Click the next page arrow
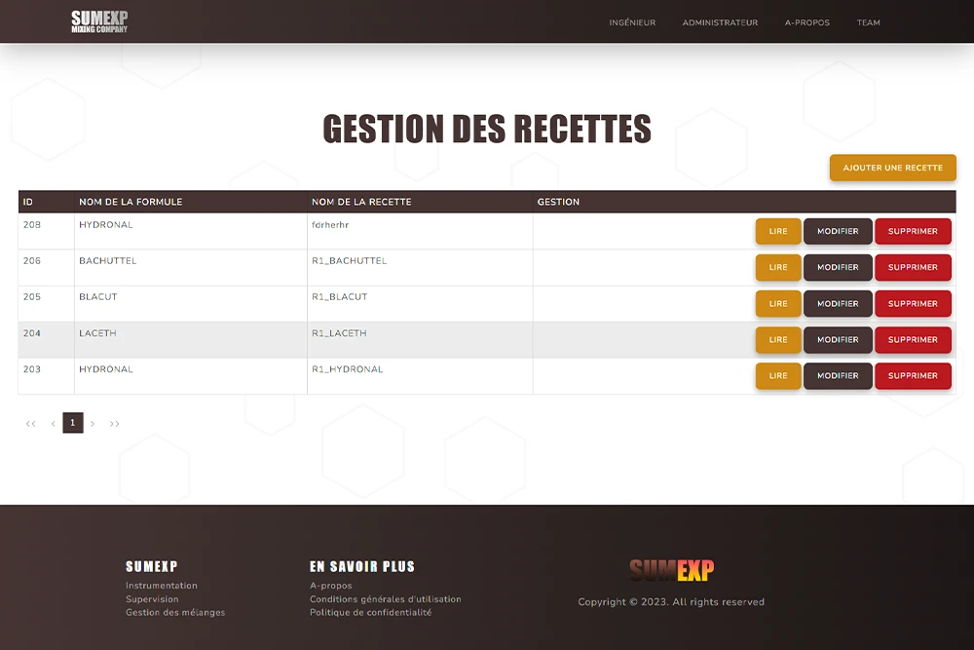The image size is (974, 650). 93,424
